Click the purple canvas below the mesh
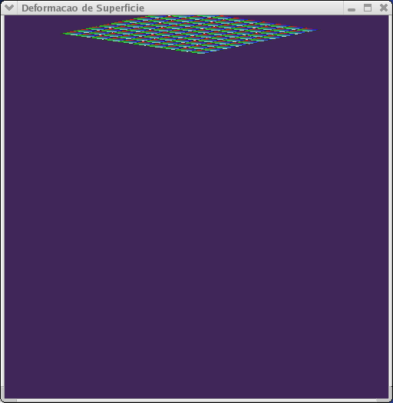393x403 pixels. (196, 226)
